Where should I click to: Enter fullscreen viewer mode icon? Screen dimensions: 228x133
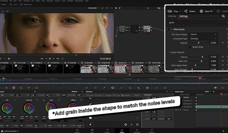tap(107, 8)
